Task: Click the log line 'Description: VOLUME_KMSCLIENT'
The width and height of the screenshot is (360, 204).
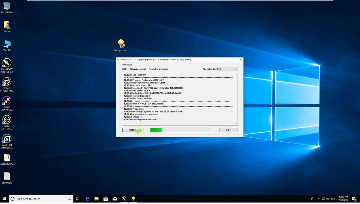Action: (x=145, y=83)
